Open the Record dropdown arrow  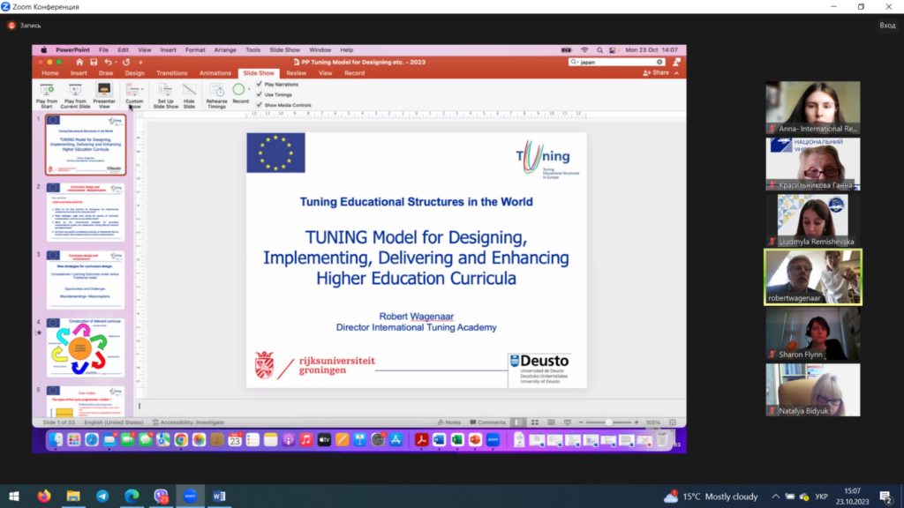250,89
